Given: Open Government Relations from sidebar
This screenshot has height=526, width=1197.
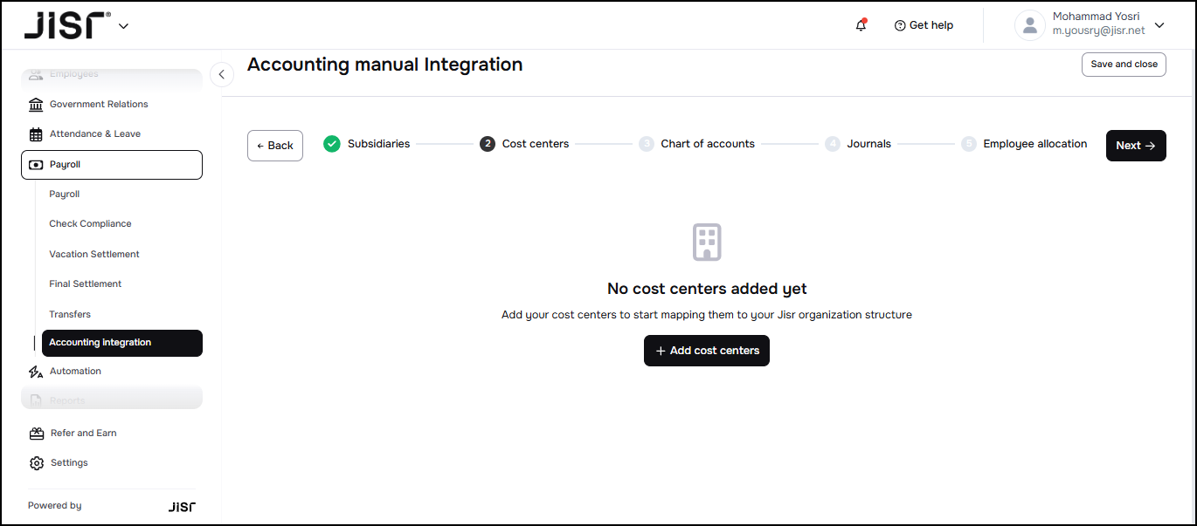Looking at the screenshot, I should [x=98, y=105].
